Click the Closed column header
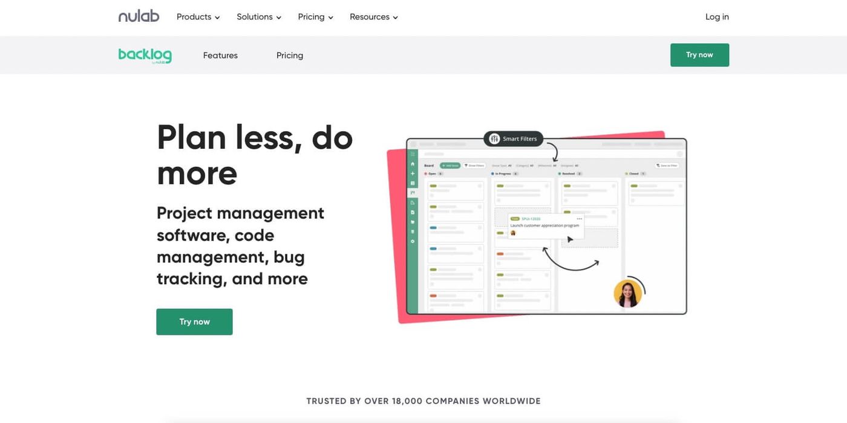Viewport: 847px width, 423px height. point(635,173)
